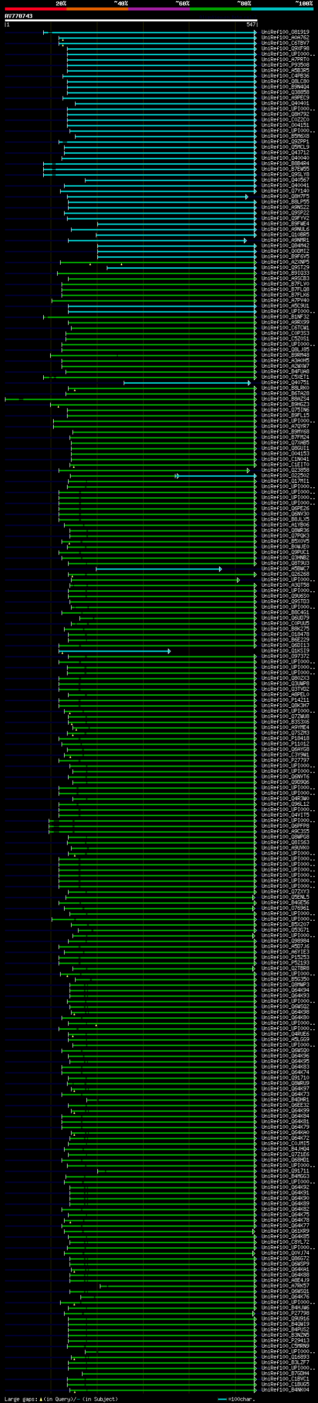The height and width of the screenshot is (1403, 318).
Task: Select the UniRef100_B4DHR1 label
Action: coord(285,1099)
